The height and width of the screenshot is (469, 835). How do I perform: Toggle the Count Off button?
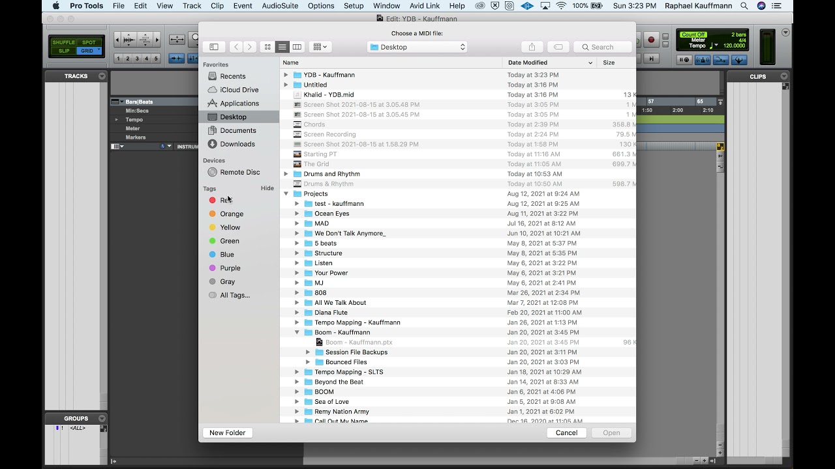pyautogui.click(x=693, y=35)
